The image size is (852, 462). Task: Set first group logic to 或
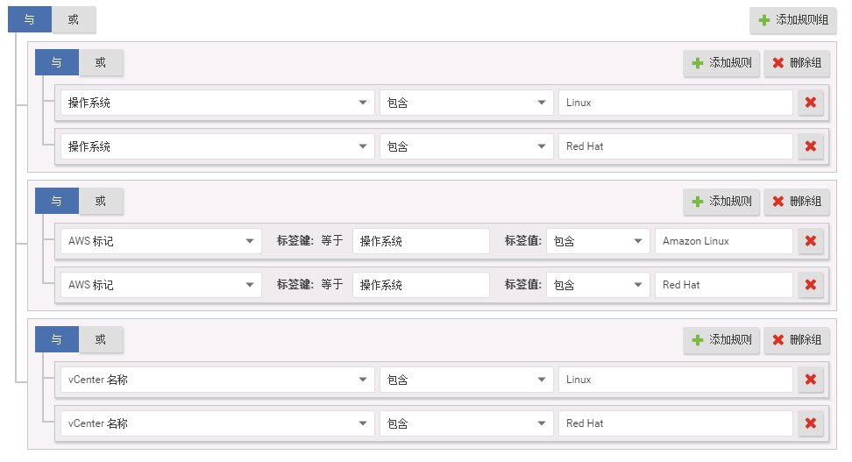click(101, 63)
